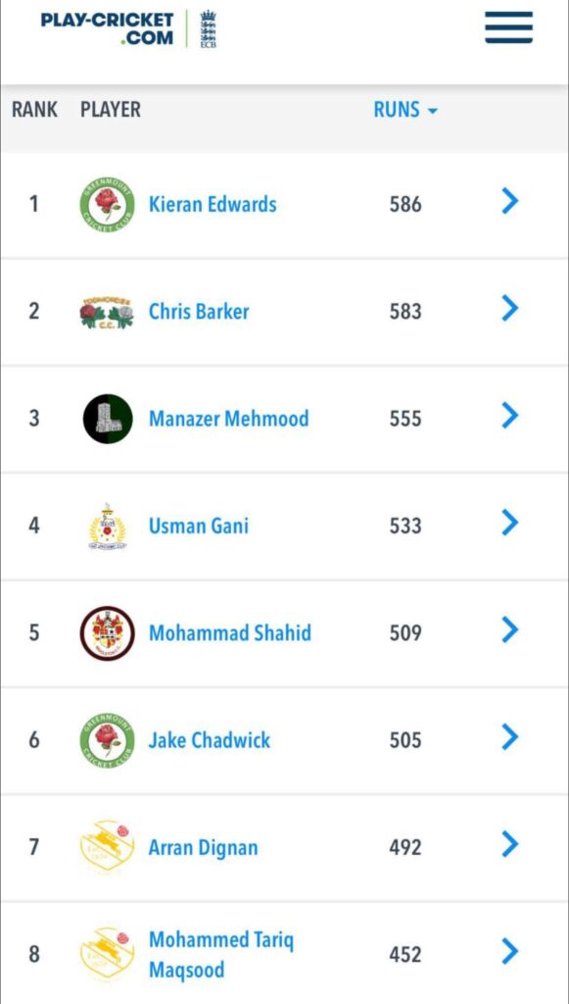Open Usman Gani player link
Screen dimensions: 569x1004
(x=199, y=527)
